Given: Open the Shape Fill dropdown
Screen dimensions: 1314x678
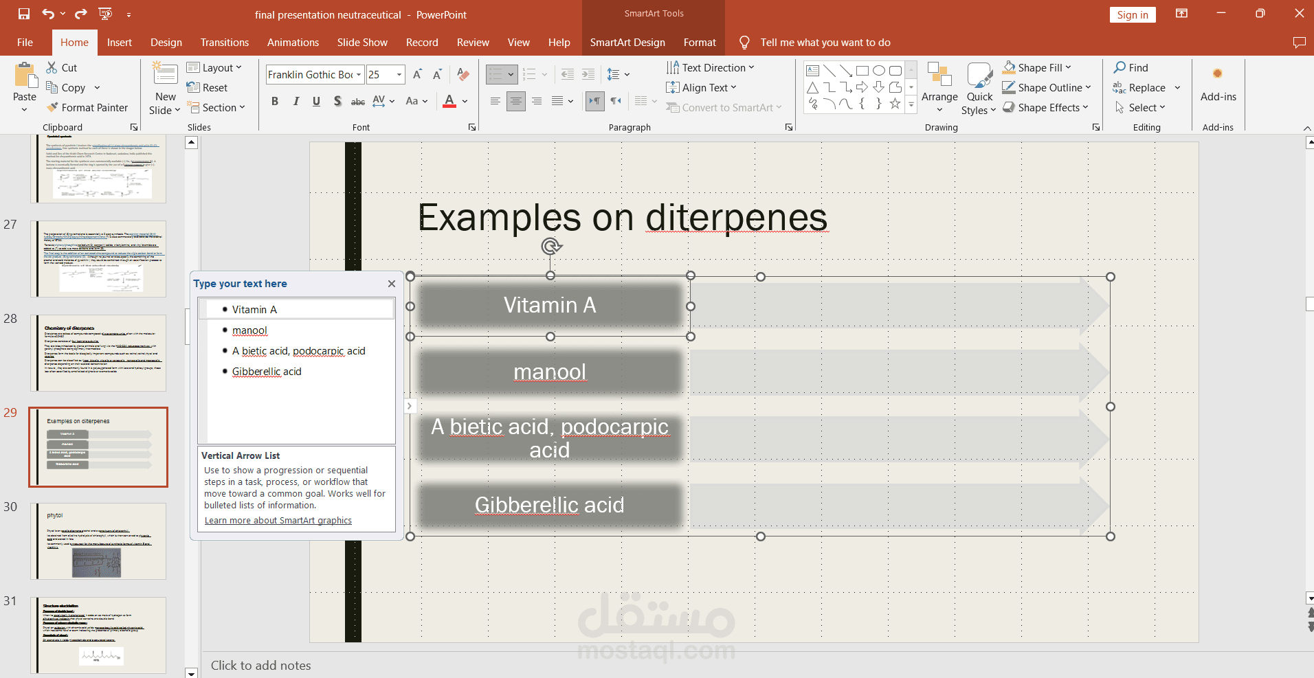Looking at the screenshot, I should click(1068, 67).
